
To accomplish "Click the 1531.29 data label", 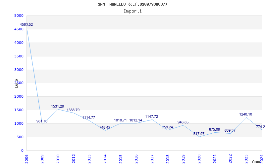I will pyautogui.click(x=58, y=106).
